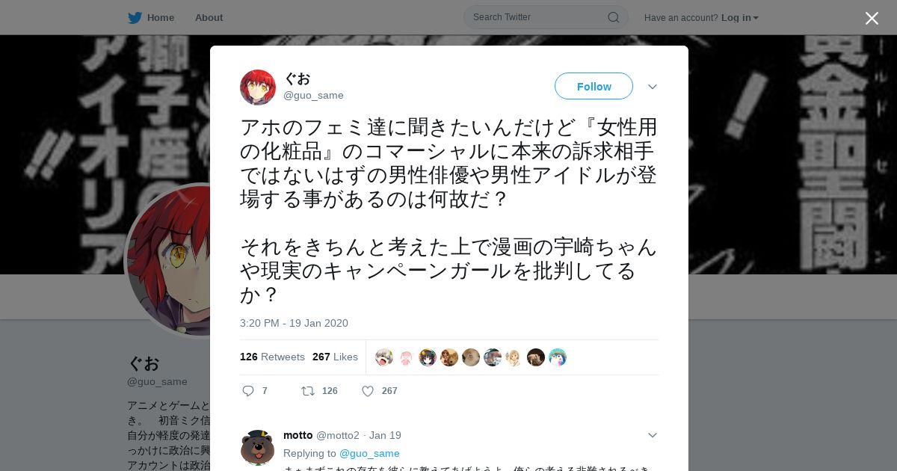Click the search magnifier icon

click(x=613, y=17)
